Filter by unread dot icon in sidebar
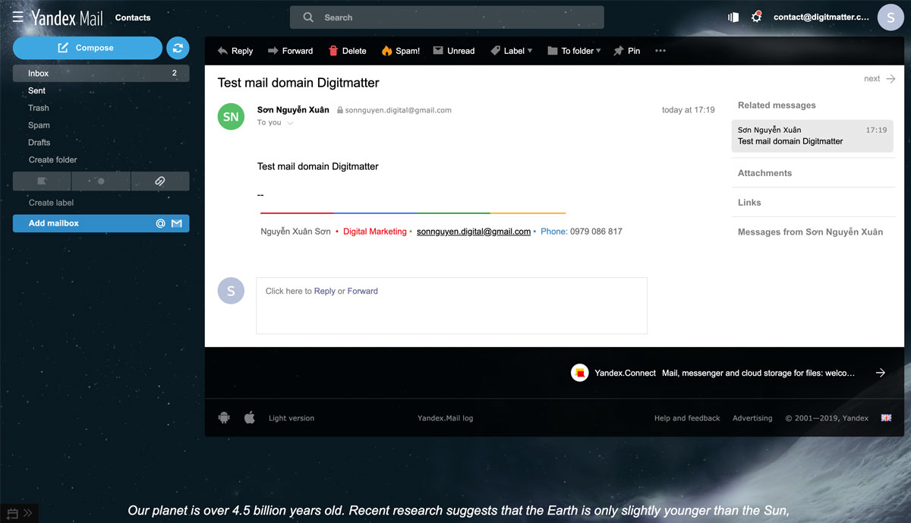Image resolution: width=911 pixels, height=523 pixels. (101, 181)
